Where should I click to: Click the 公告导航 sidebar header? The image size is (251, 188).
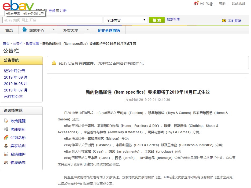21,60
